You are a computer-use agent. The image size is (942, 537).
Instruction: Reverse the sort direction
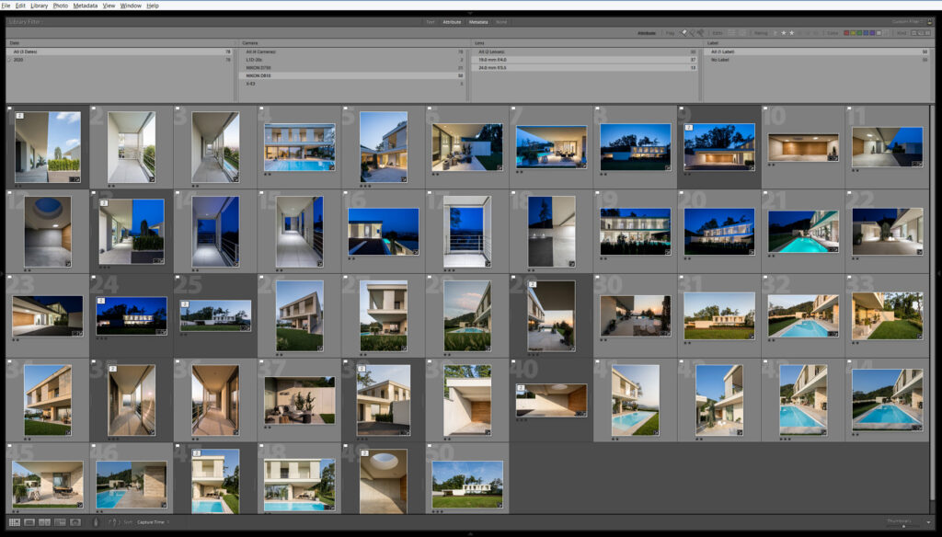114,522
